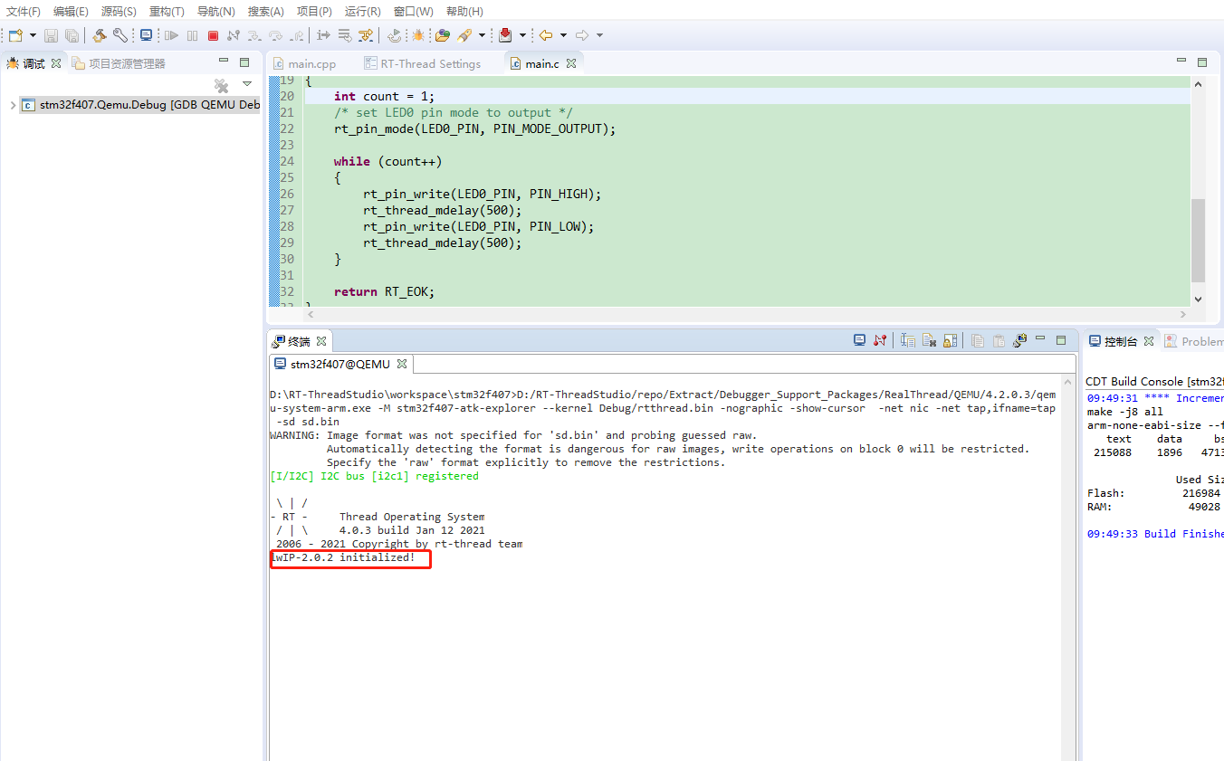Click the skip breakpoints icon in toolbar
Viewport: 1224px width, 761px height.
366,35
